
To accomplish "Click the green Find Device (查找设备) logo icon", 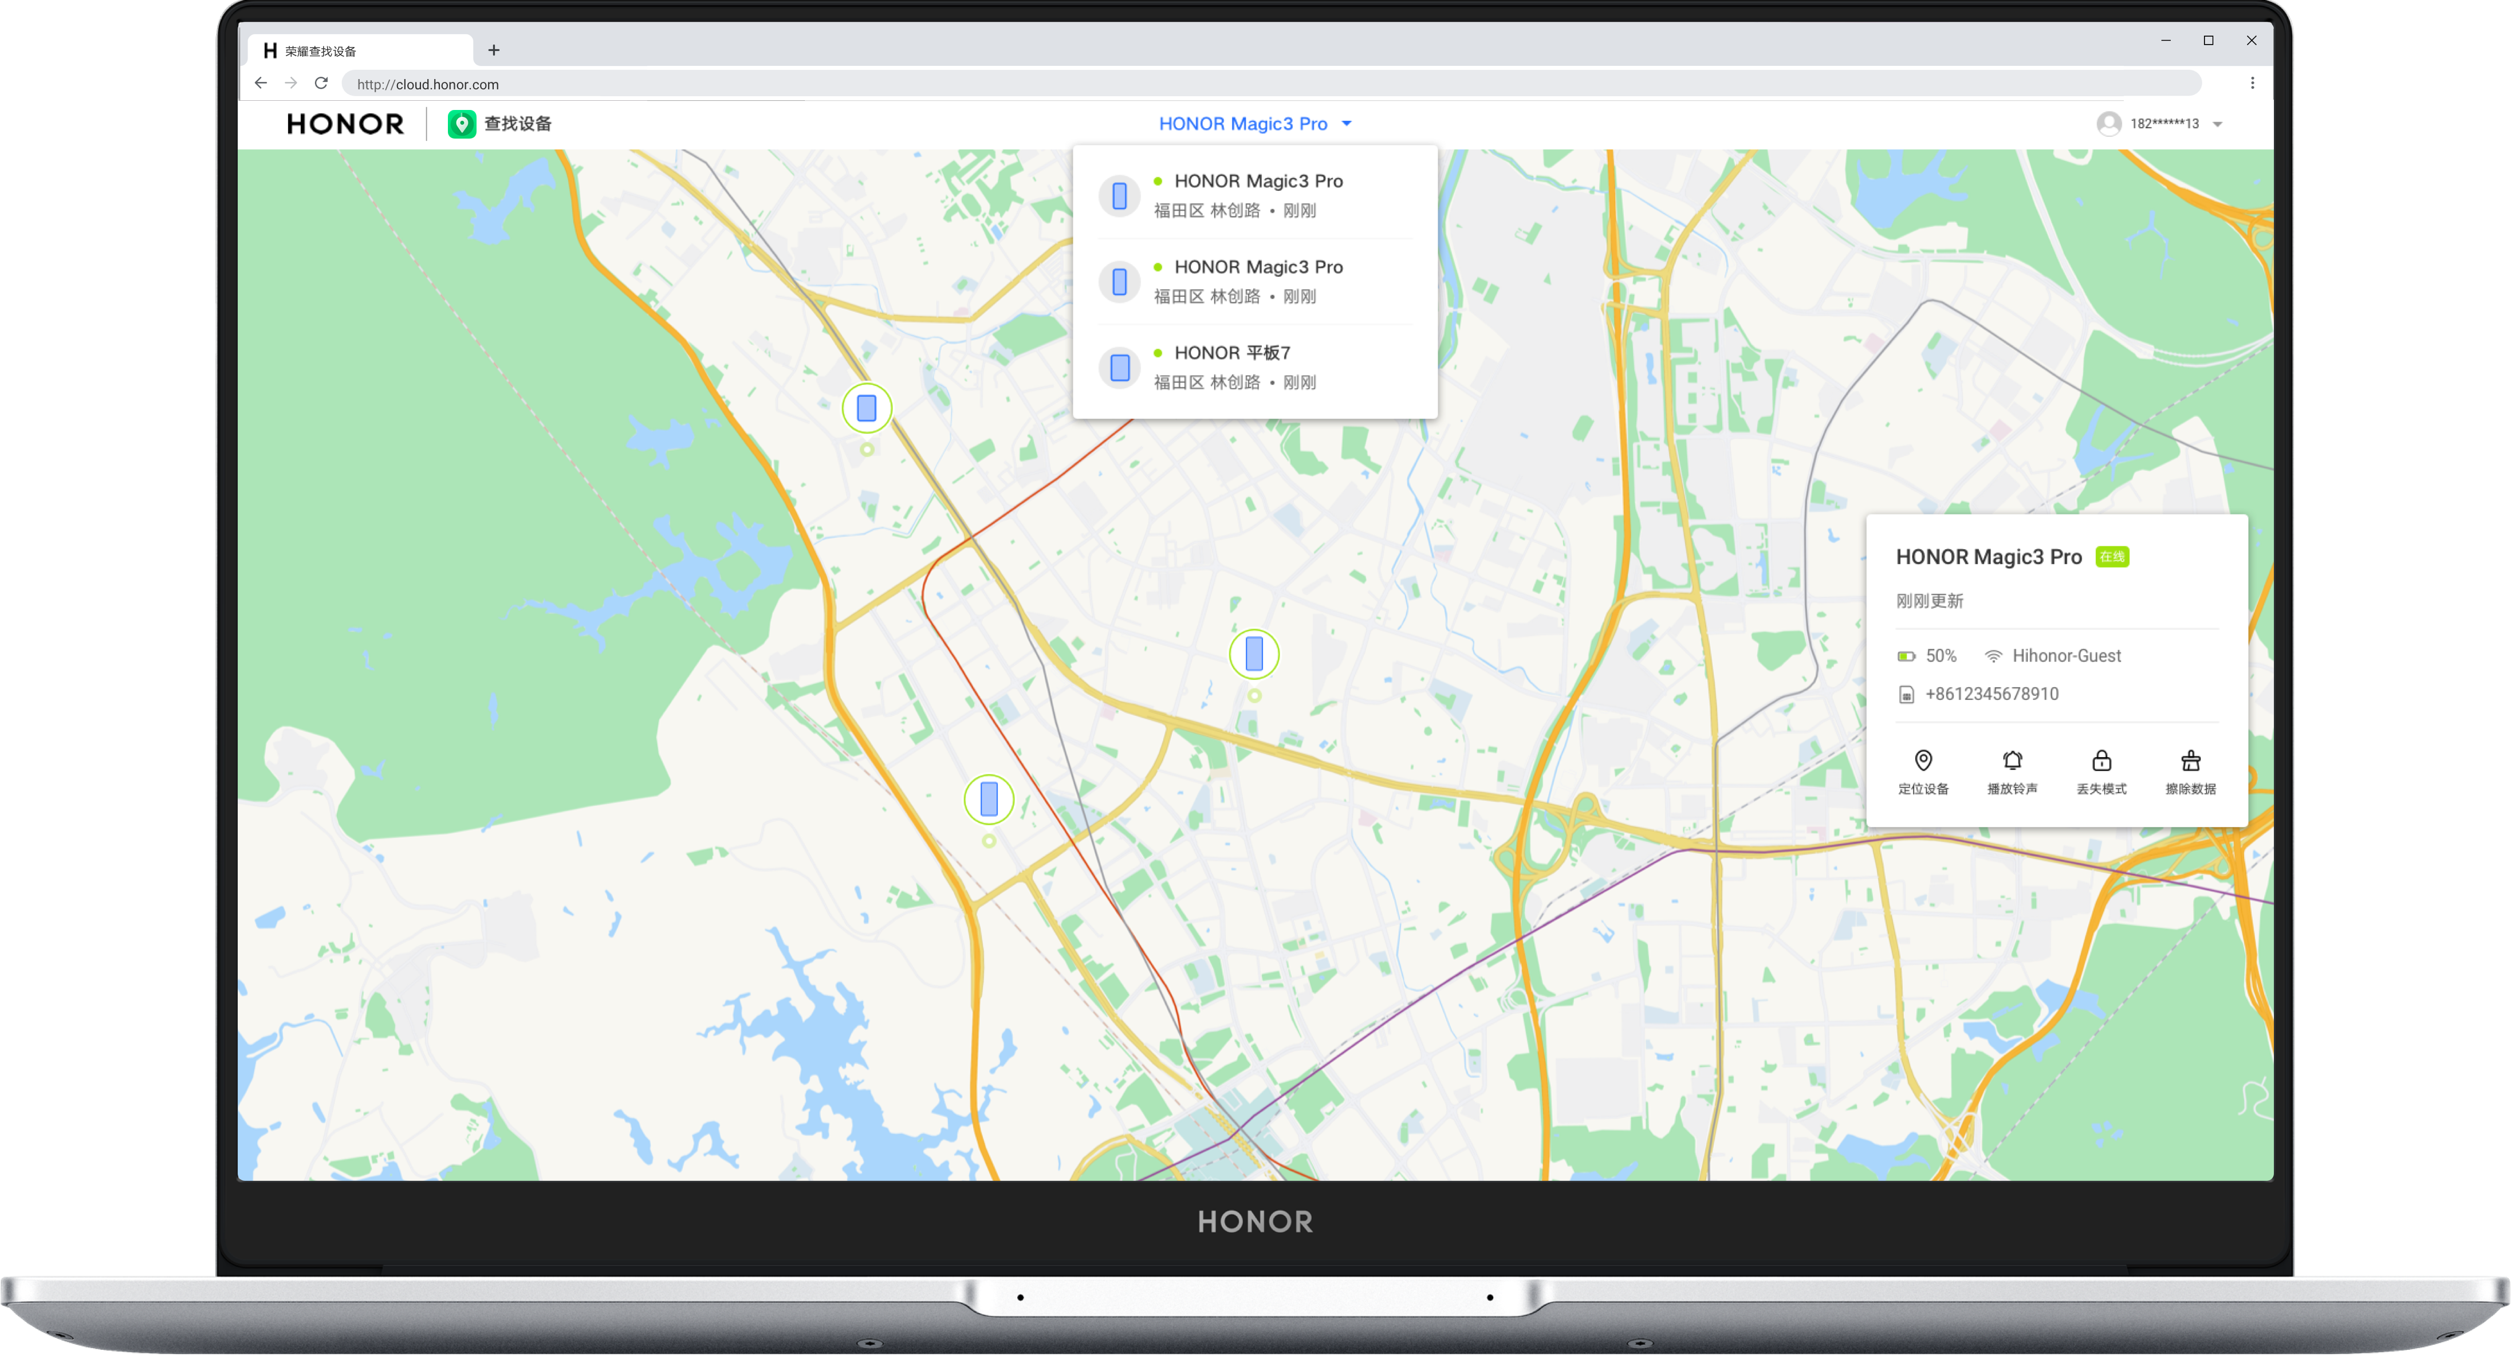I will (x=461, y=124).
